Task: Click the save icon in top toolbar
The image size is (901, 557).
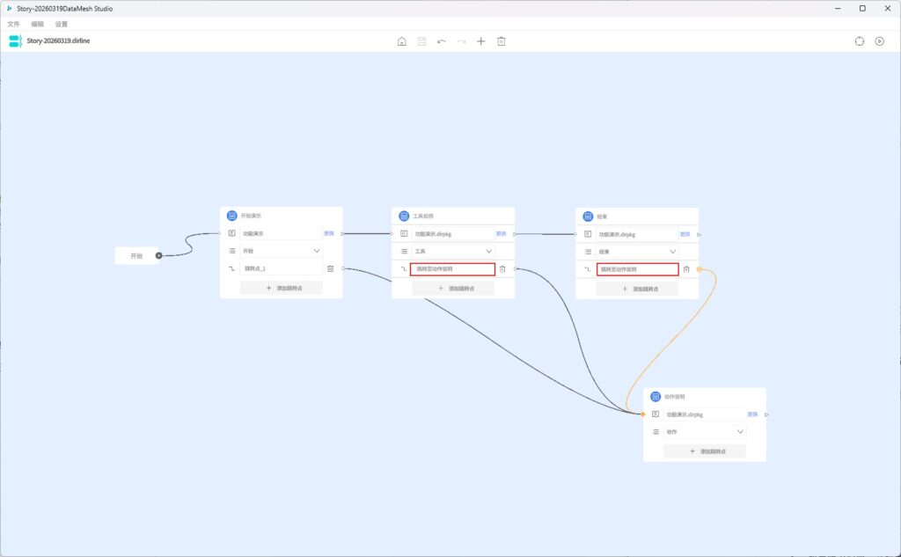Action: click(421, 41)
